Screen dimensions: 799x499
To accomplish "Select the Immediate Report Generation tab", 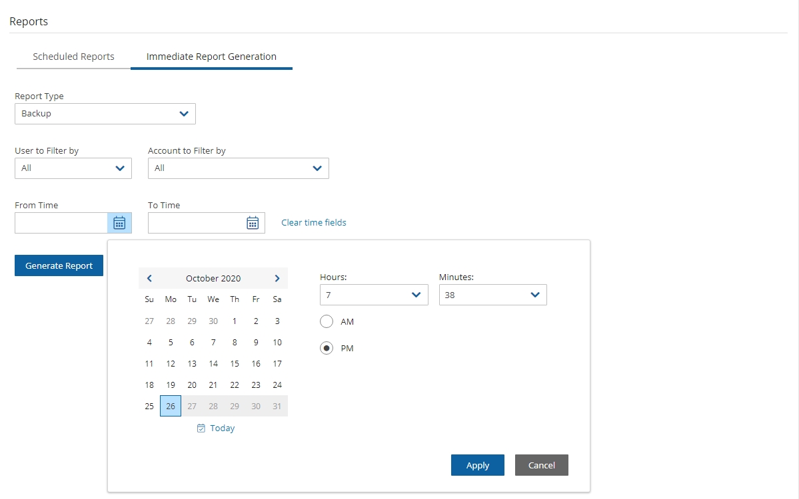I will coord(211,57).
